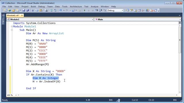Collapse the Module Module1 outline region

pyautogui.click(x=12, y=27)
